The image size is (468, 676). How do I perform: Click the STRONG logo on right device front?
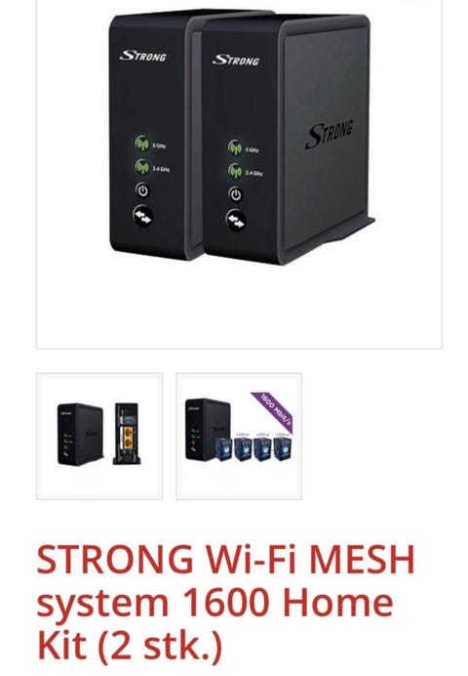pyautogui.click(x=236, y=60)
